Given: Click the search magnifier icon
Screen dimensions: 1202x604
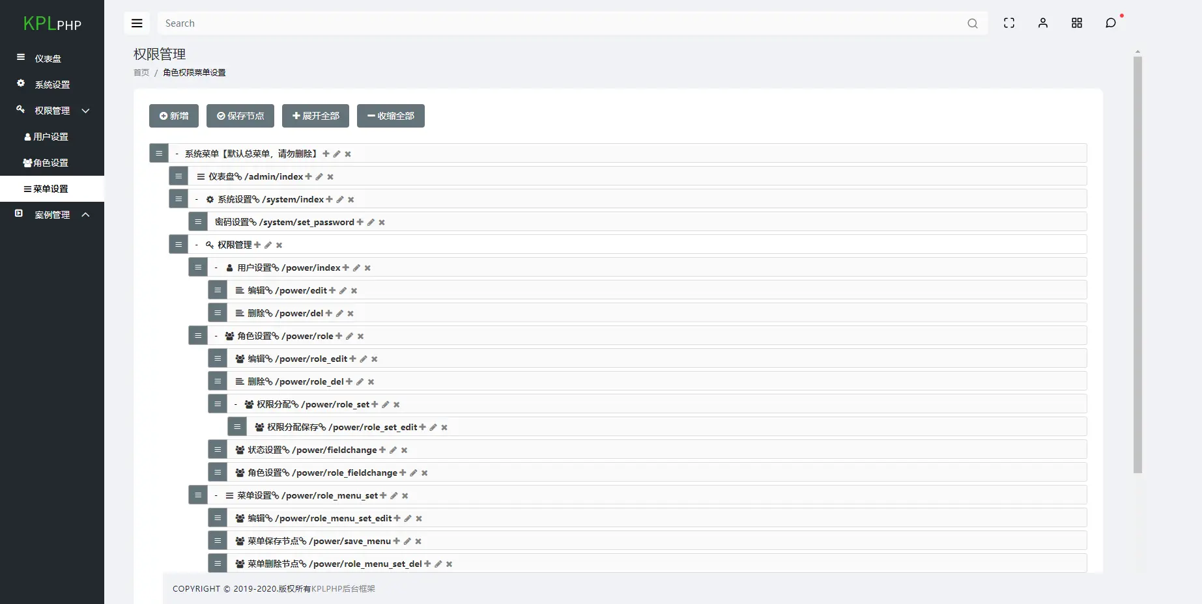Looking at the screenshot, I should pos(973,23).
